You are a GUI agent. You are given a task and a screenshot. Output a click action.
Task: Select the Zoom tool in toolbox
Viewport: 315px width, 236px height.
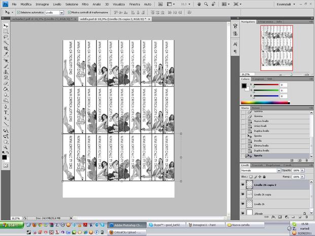coord(6,148)
